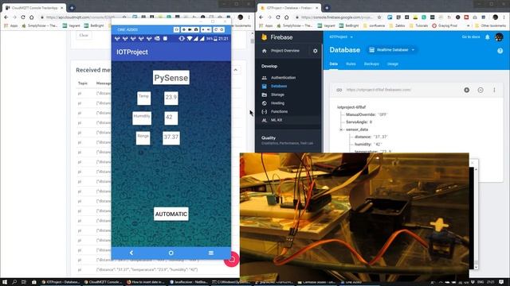Switch to the CloudMQTT Console taskbar button
510x286 pixels.
coord(103,282)
